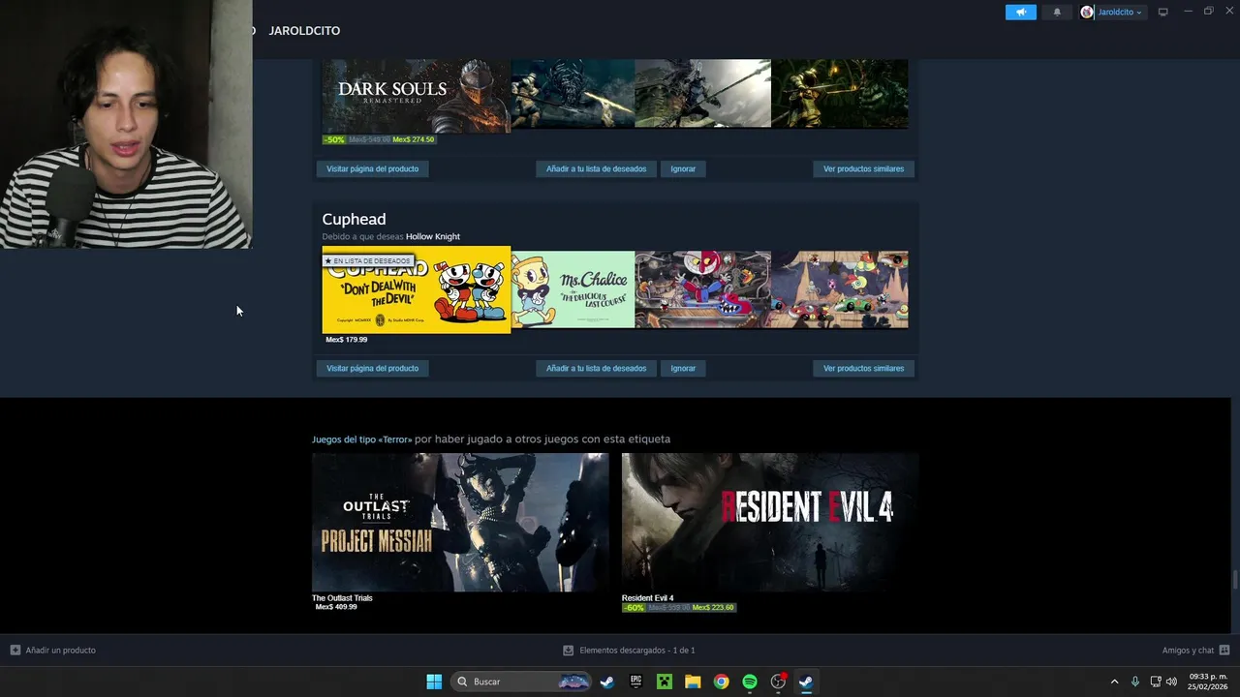Click the Jaroldcito profile avatar
1240x697 pixels.
point(1087,12)
